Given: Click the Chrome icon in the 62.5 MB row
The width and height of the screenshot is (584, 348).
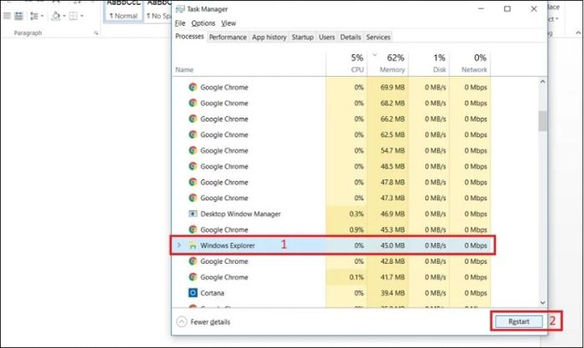Looking at the screenshot, I should [x=193, y=134].
